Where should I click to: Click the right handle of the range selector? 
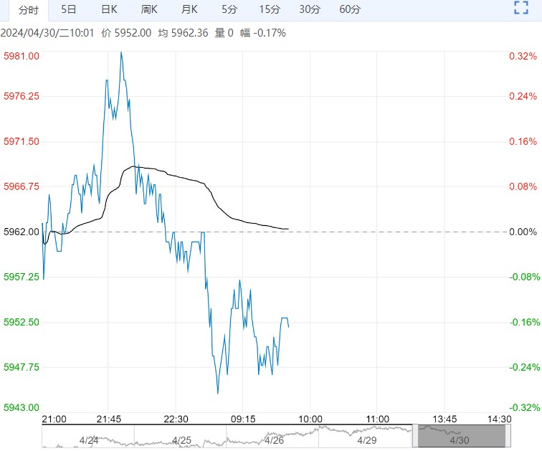[508, 436]
